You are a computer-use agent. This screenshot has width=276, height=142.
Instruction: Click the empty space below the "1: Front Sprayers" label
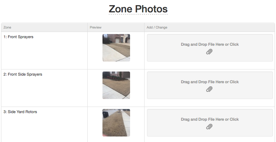point(44,54)
